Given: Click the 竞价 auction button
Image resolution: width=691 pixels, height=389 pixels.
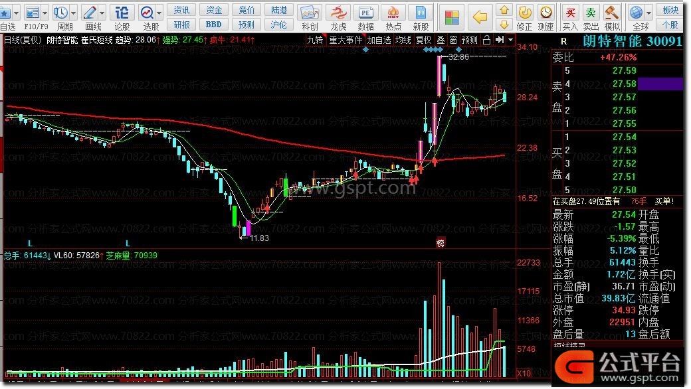Looking at the screenshot, I should coord(247,10).
